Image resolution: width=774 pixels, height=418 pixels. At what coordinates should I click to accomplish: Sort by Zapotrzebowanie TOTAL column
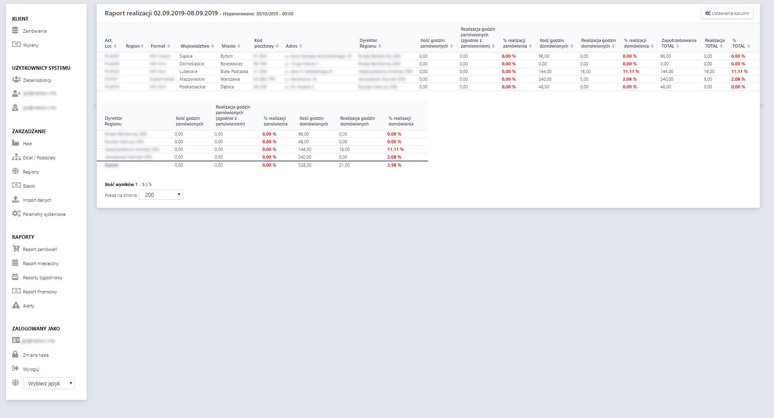pos(678,43)
